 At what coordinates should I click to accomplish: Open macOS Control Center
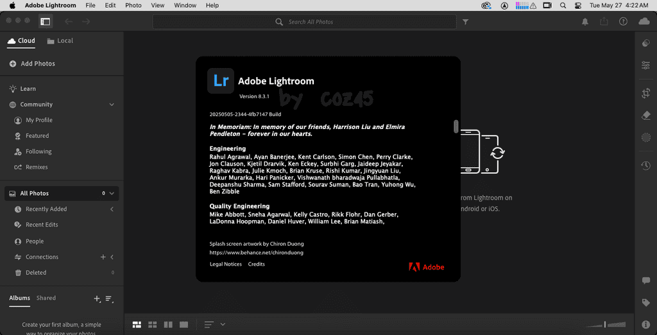[x=577, y=5]
